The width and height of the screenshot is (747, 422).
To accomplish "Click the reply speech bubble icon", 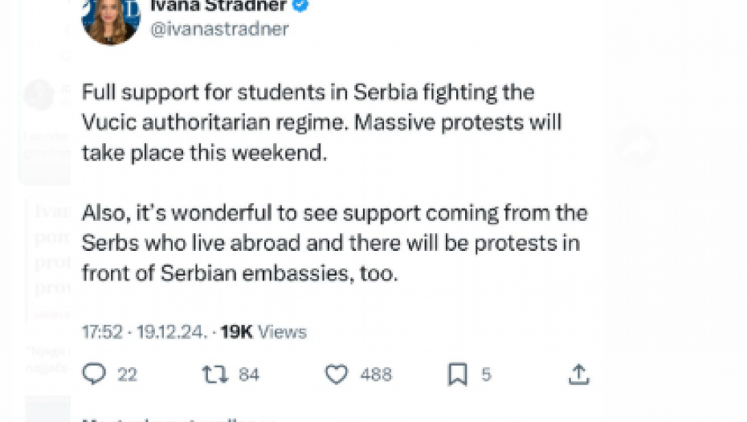I will pyautogui.click(x=95, y=374).
